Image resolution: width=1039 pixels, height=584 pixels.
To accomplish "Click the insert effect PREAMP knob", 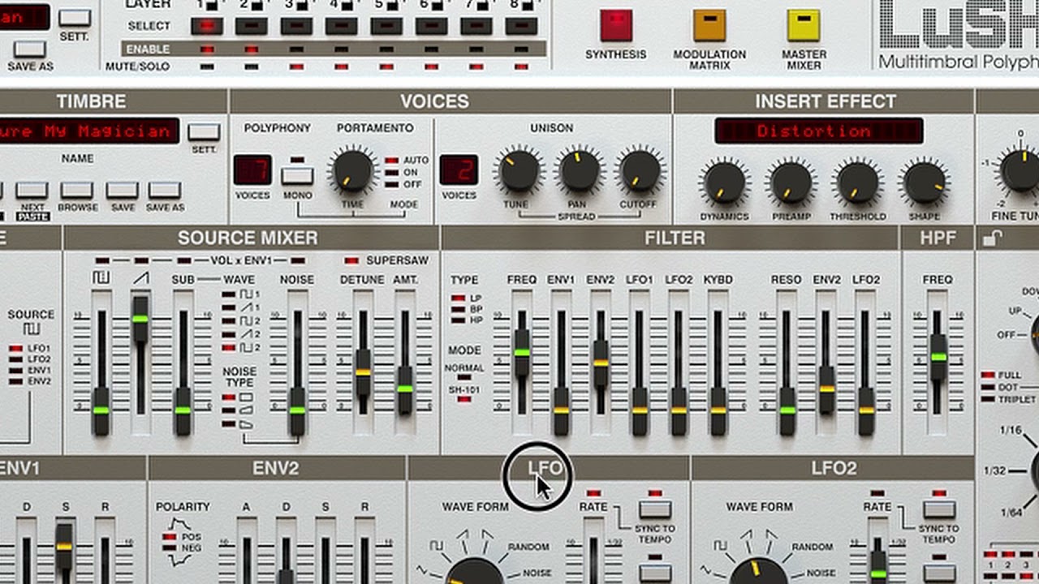I will point(791,182).
